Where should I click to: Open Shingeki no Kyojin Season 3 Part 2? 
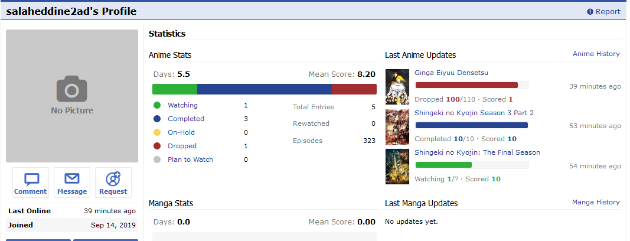click(474, 113)
